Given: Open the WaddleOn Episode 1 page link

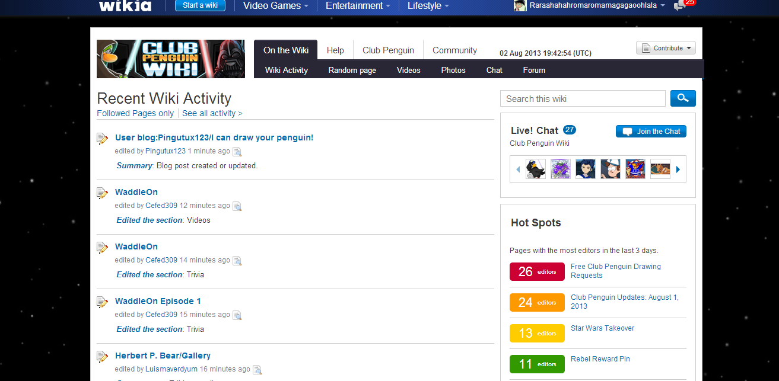Looking at the screenshot, I should (x=158, y=301).
